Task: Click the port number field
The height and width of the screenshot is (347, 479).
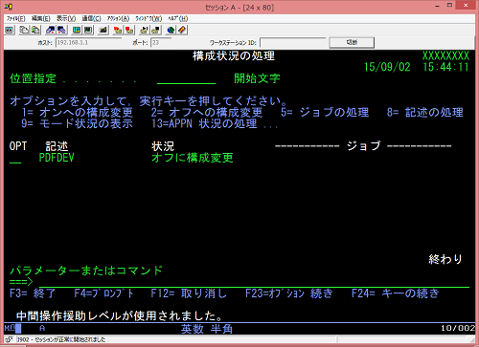Action: point(161,42)
